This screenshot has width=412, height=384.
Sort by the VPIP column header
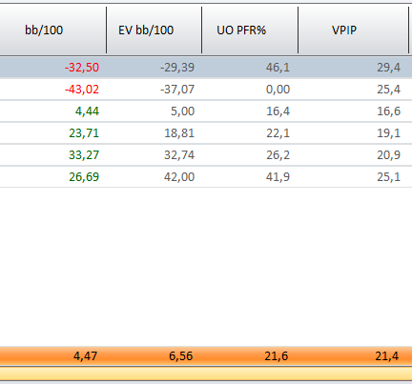(x=344, y=30)
